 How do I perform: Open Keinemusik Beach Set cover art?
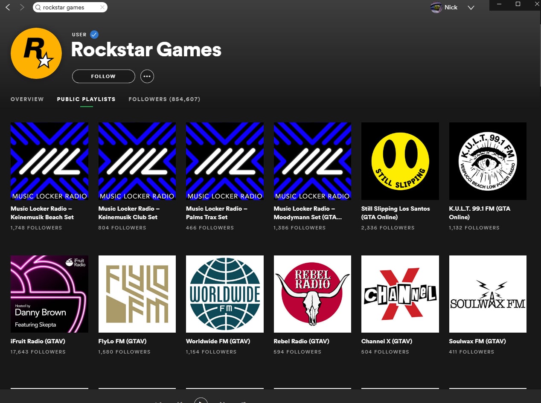pyautogui.click(x=49, y=161)
